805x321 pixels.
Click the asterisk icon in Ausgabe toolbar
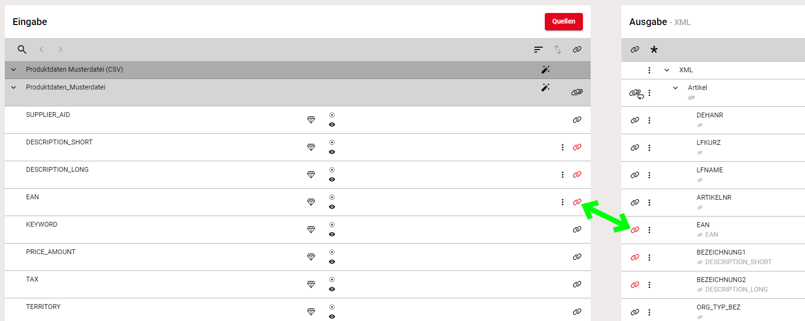654,50
